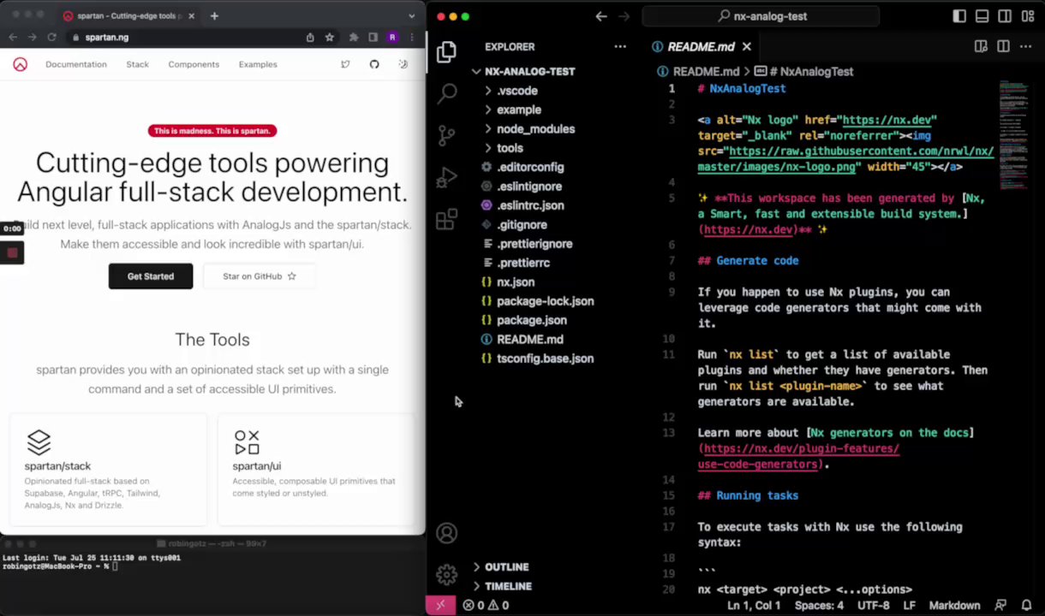Open the Manage gear in VS Code
1045x616 pixels.
pyautogui.click(x=446, y=574)
